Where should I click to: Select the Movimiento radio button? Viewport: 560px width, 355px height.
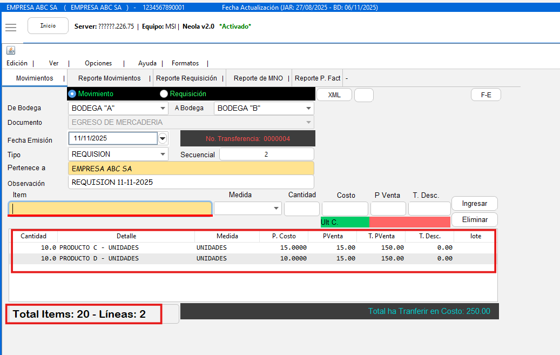click(73, 93)
